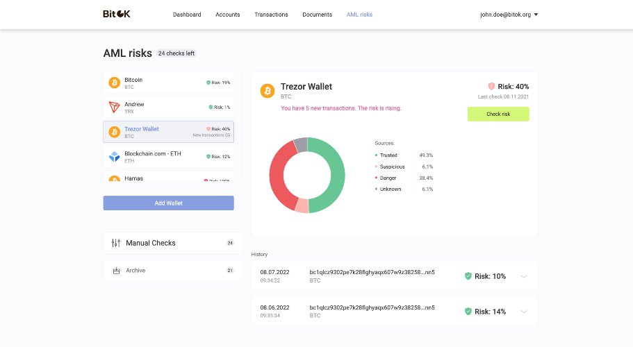
Task: Select the Andrew TRX wallet row
Action: (x=168, y=107)
